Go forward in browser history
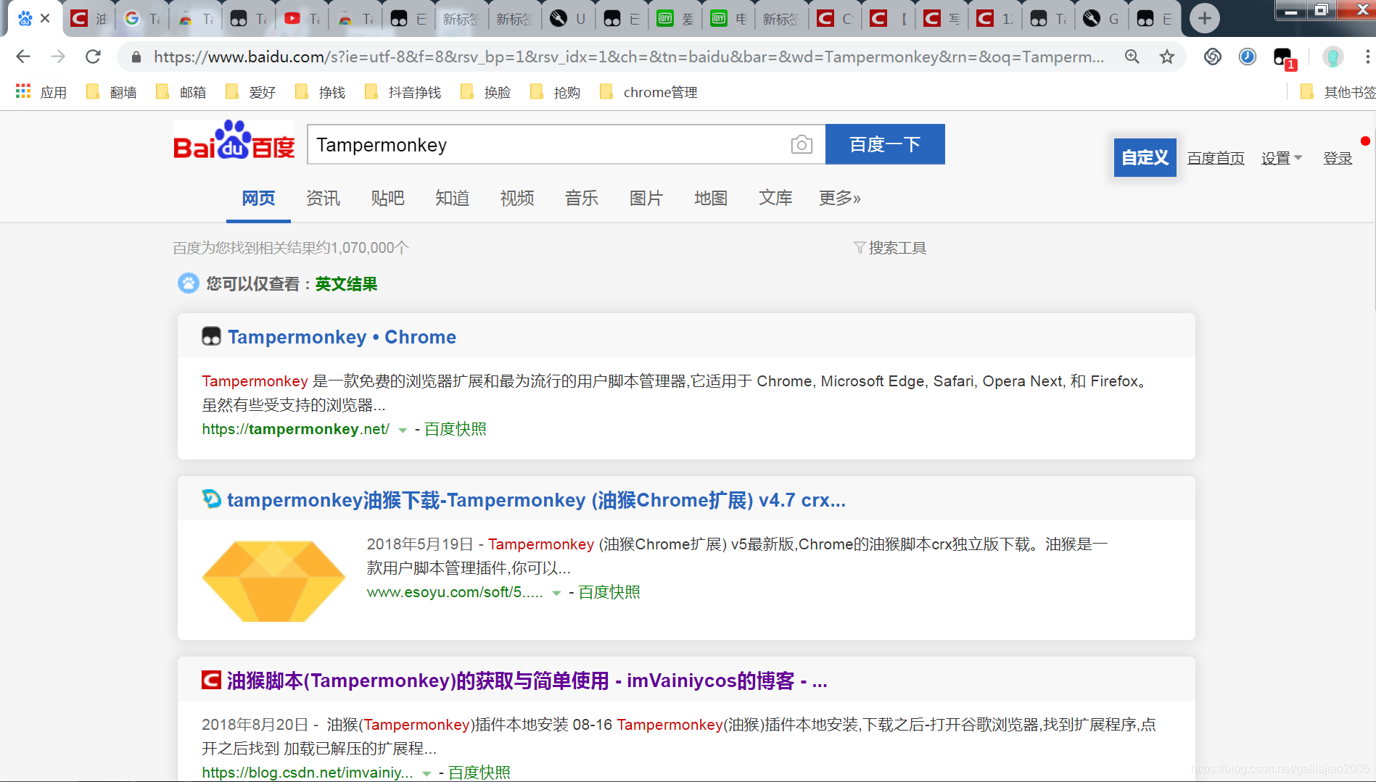This screenshot has height=782, width=1376. click(x=58, y=57)
